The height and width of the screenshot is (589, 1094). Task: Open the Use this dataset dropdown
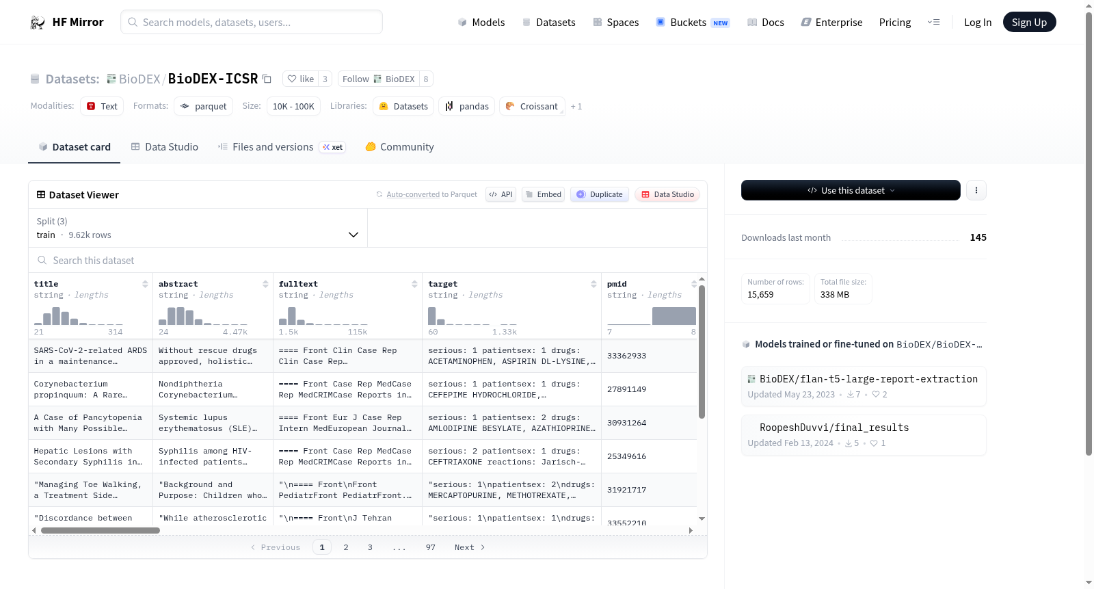pyautogui.click(x=851, y=190)
